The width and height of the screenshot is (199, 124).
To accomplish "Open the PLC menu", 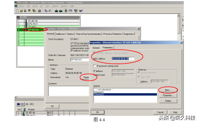I will pos(42,6).
